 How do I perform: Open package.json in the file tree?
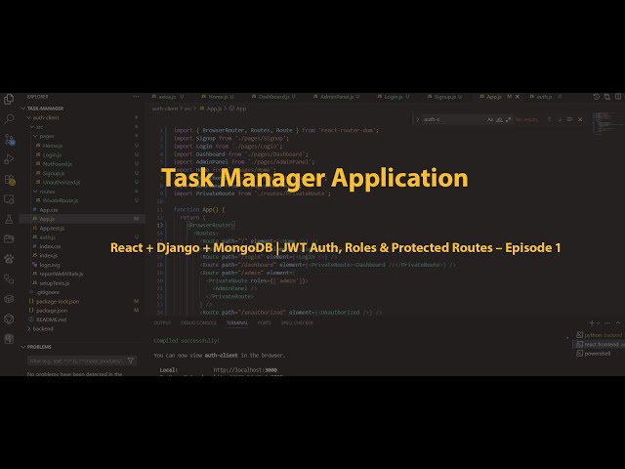[52, 311]
